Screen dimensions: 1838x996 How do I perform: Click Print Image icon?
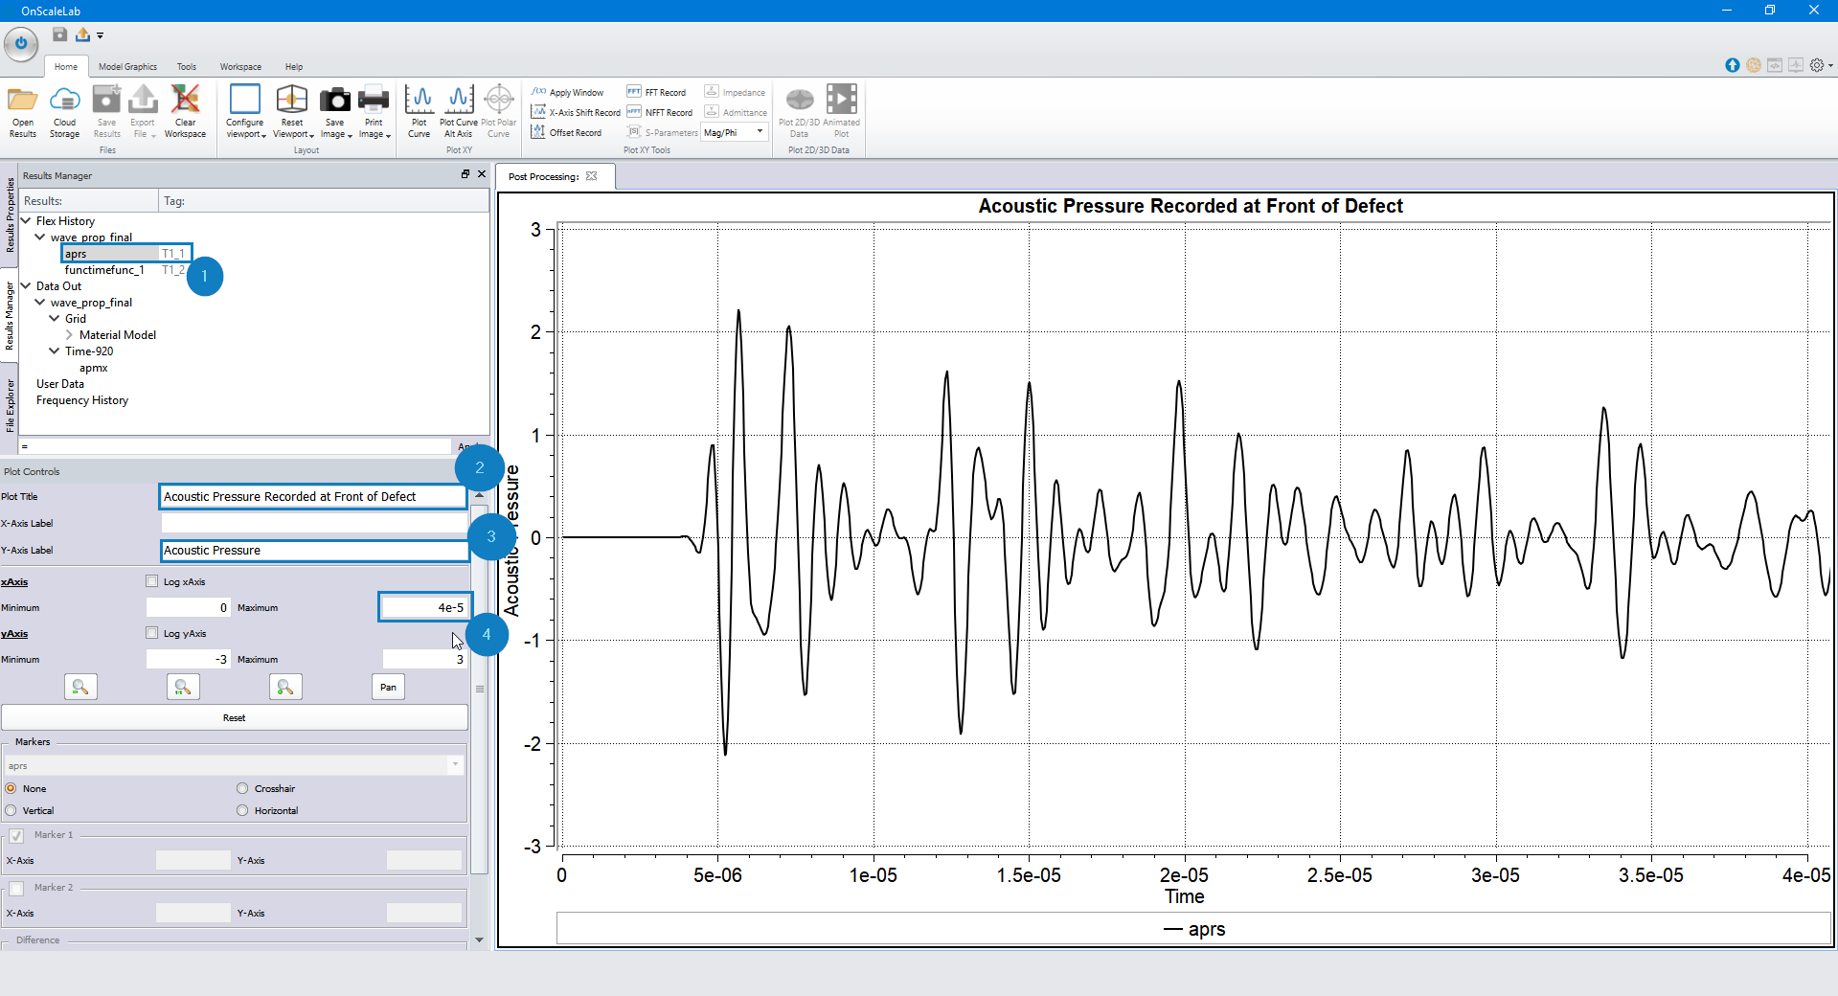[x=374, y=100]
